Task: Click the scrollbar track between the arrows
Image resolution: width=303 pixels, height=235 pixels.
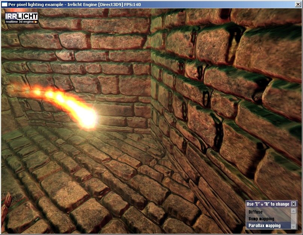Action: 293,219
